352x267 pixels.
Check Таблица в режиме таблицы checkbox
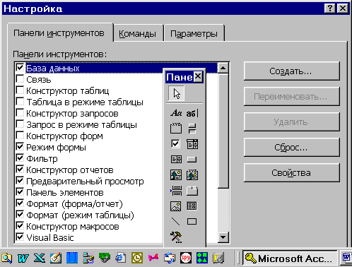[x=20, y=101]
